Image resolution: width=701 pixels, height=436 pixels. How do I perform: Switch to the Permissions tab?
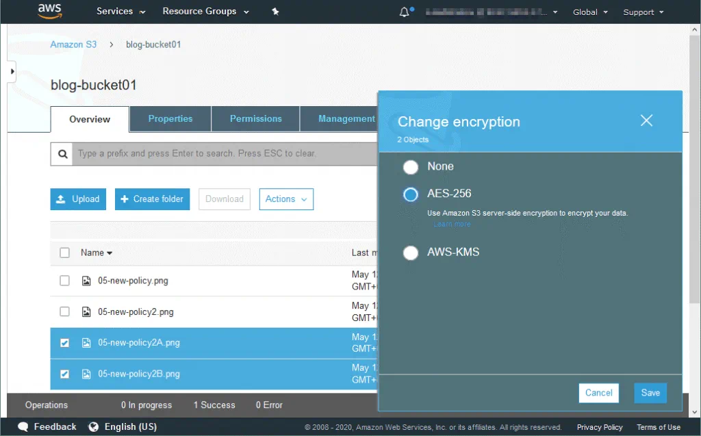[255, 119]
